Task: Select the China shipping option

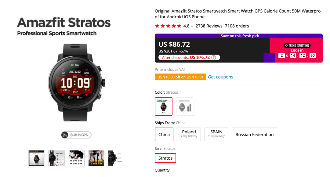Action: [164, 134]
